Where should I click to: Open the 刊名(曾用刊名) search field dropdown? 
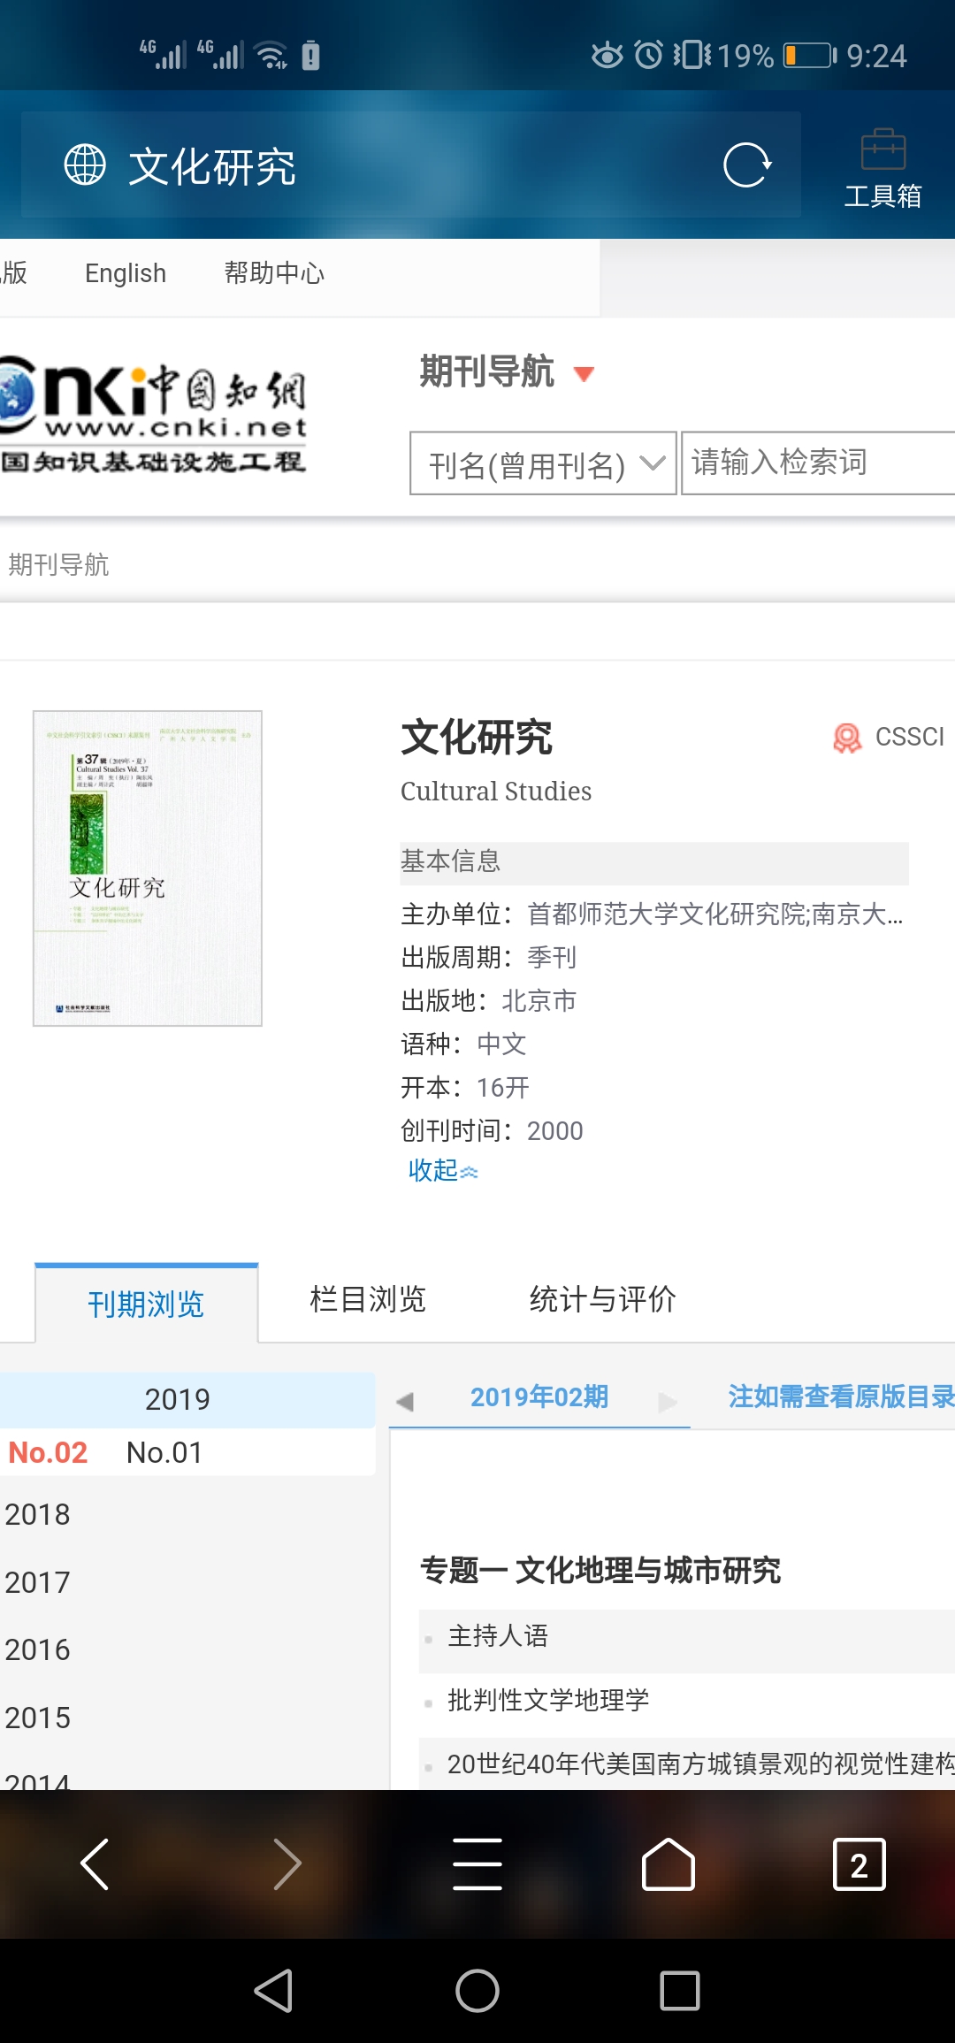pos(543,463)
